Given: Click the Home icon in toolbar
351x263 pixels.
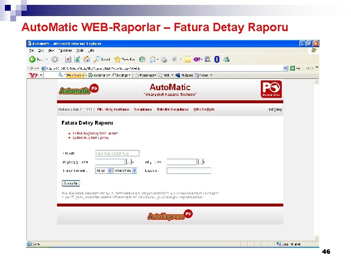Looking at the screenshot, I should coord(86,59).
